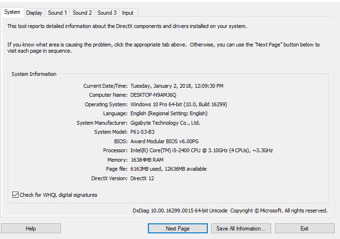340x239 pixels.
Task: Switch to the Display tab
Action: 34,13
